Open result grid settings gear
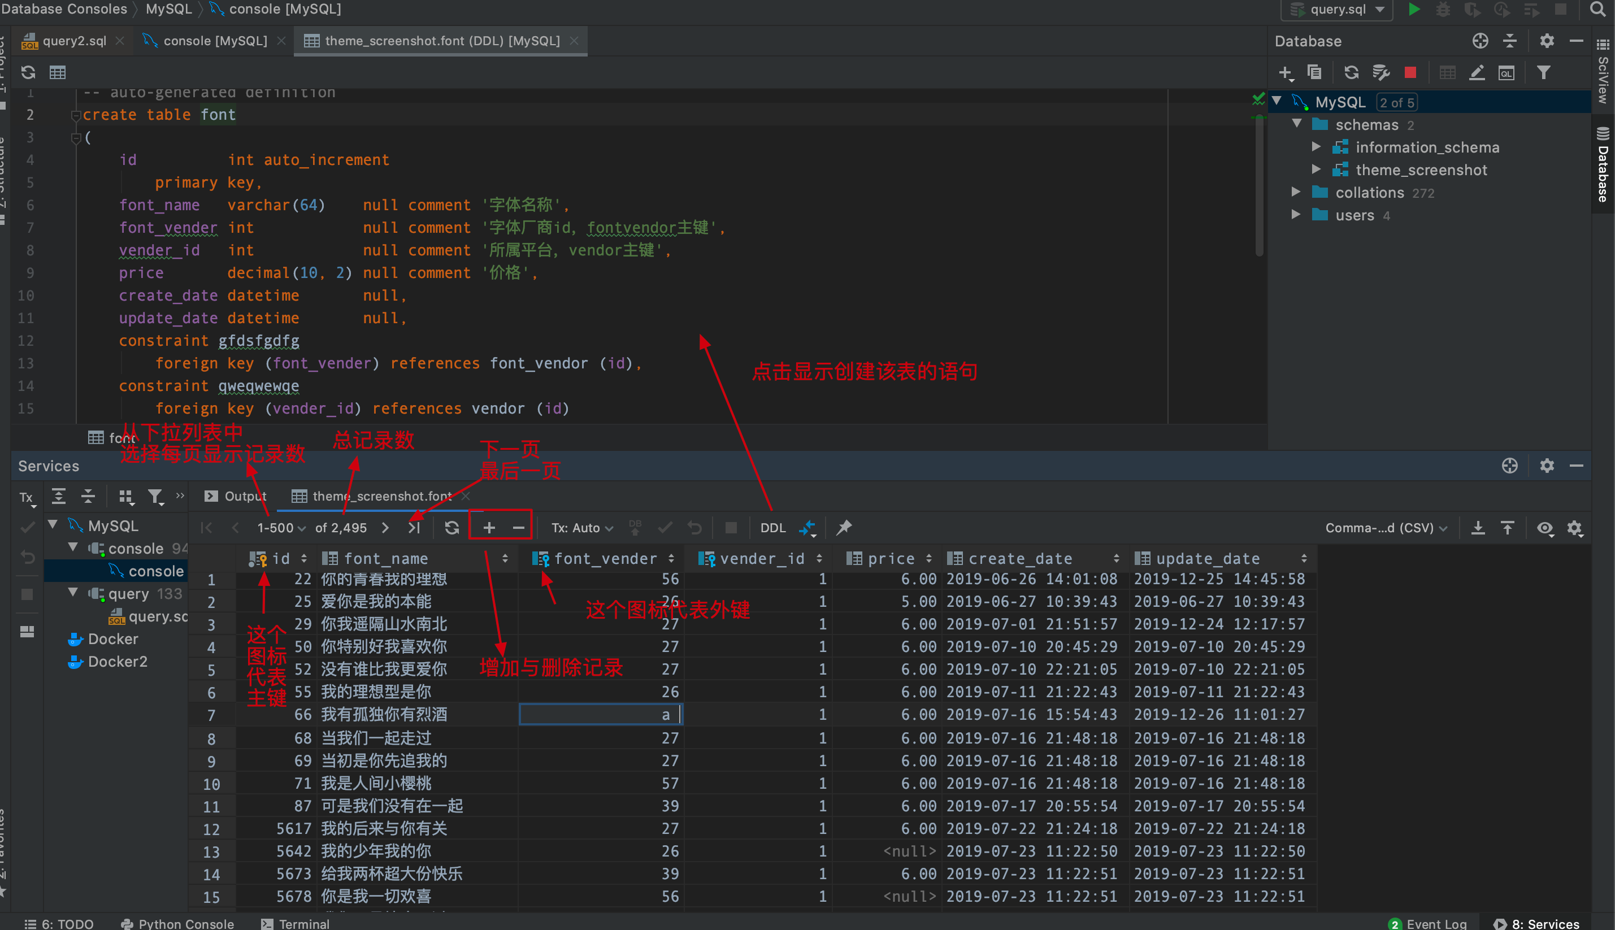This screenshot has width=1615, height=930. click(x=1575, y=528)
